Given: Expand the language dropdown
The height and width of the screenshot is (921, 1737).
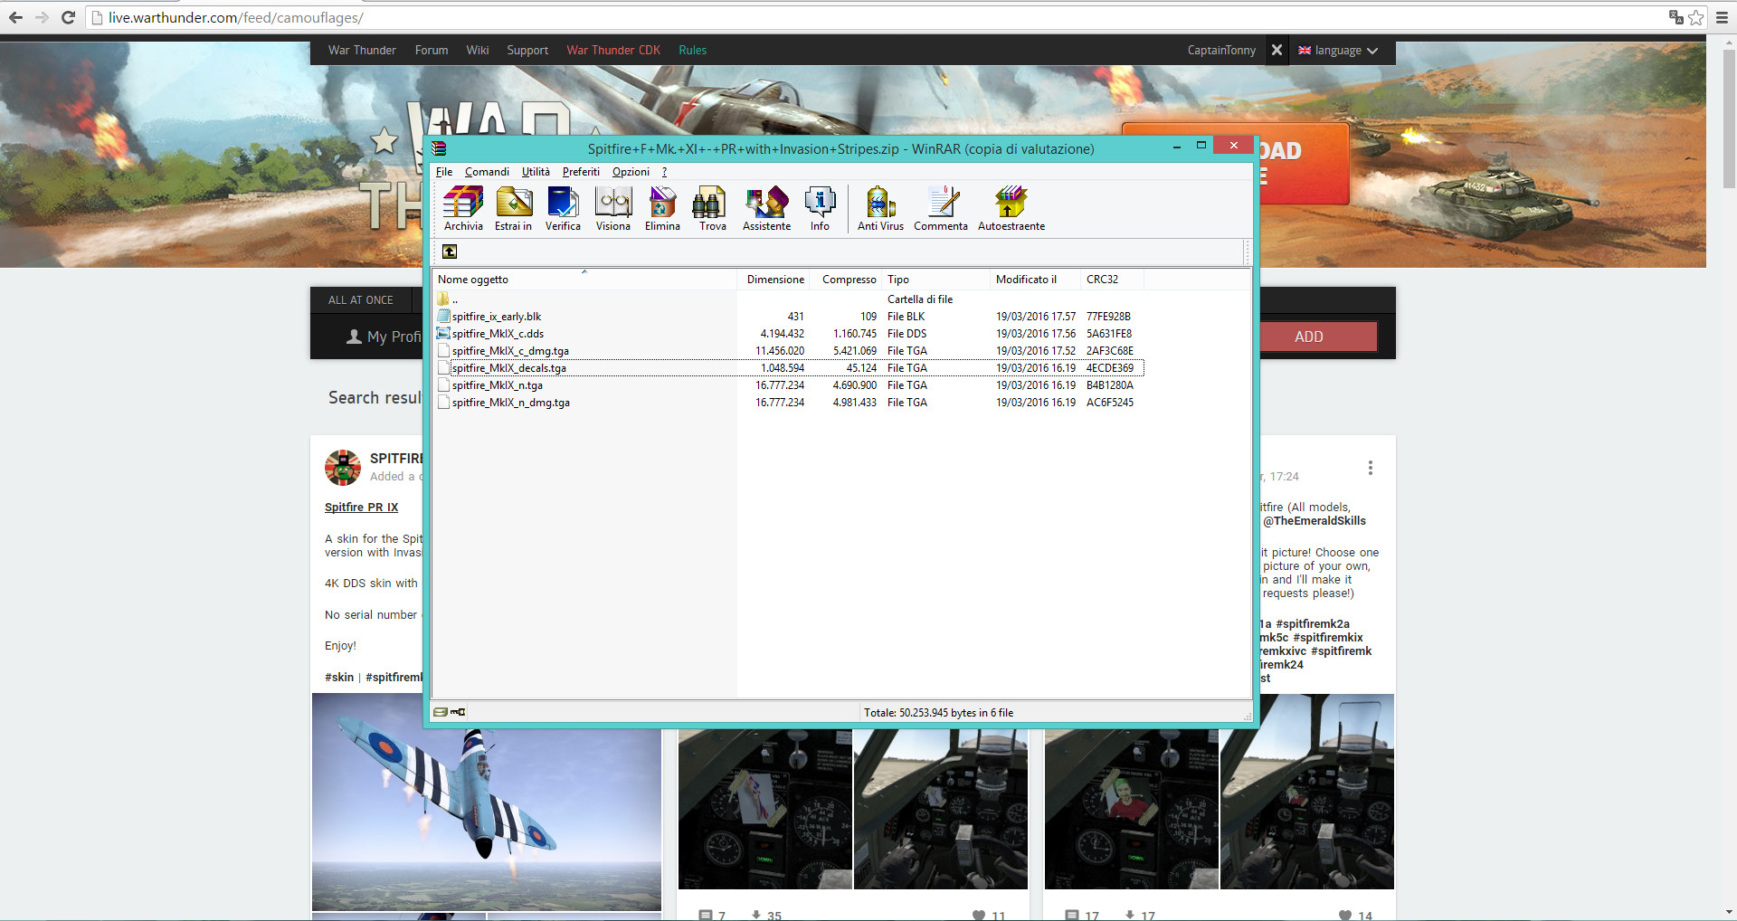Looking at the screenshot, I should pos(1338,51).
